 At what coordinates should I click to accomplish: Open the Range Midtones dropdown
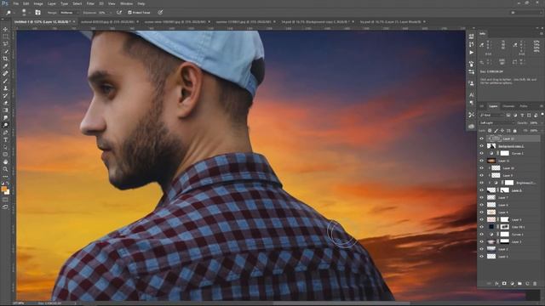(69, 13)
